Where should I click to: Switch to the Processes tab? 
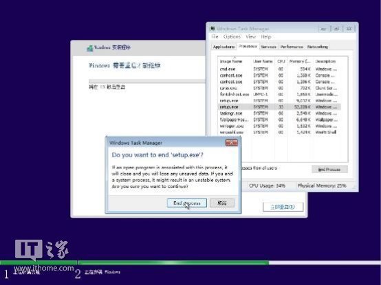click(248, 46)
